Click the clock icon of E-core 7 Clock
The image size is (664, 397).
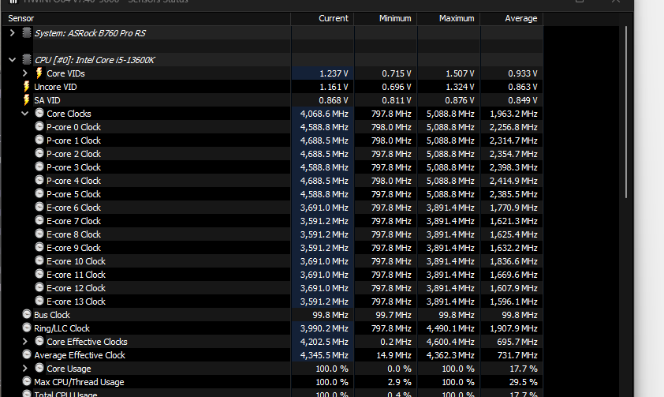pos(39,220)
